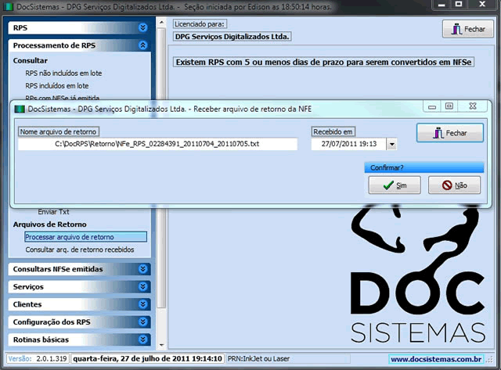
Task: Open the www.docsistemas.com.br link
Action: click(x=436, y=359)
